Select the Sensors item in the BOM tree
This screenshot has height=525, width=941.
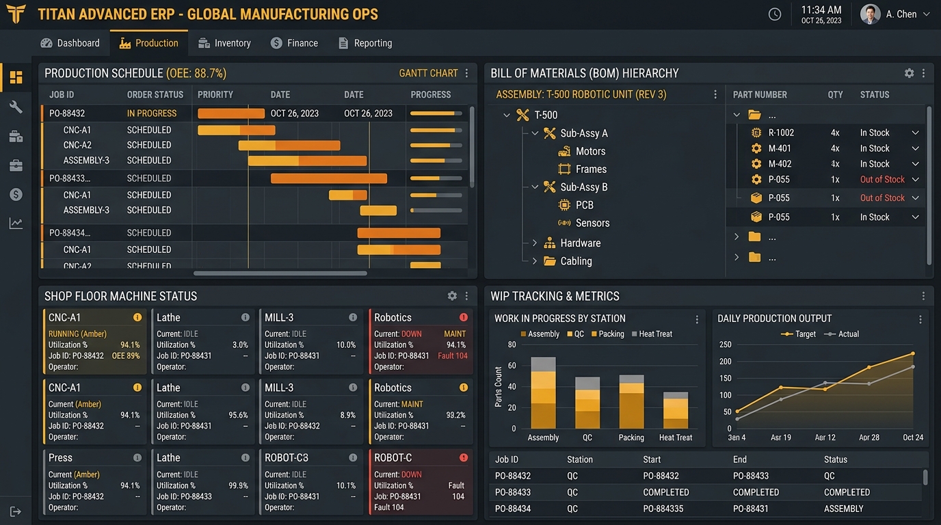coord(592,223)
